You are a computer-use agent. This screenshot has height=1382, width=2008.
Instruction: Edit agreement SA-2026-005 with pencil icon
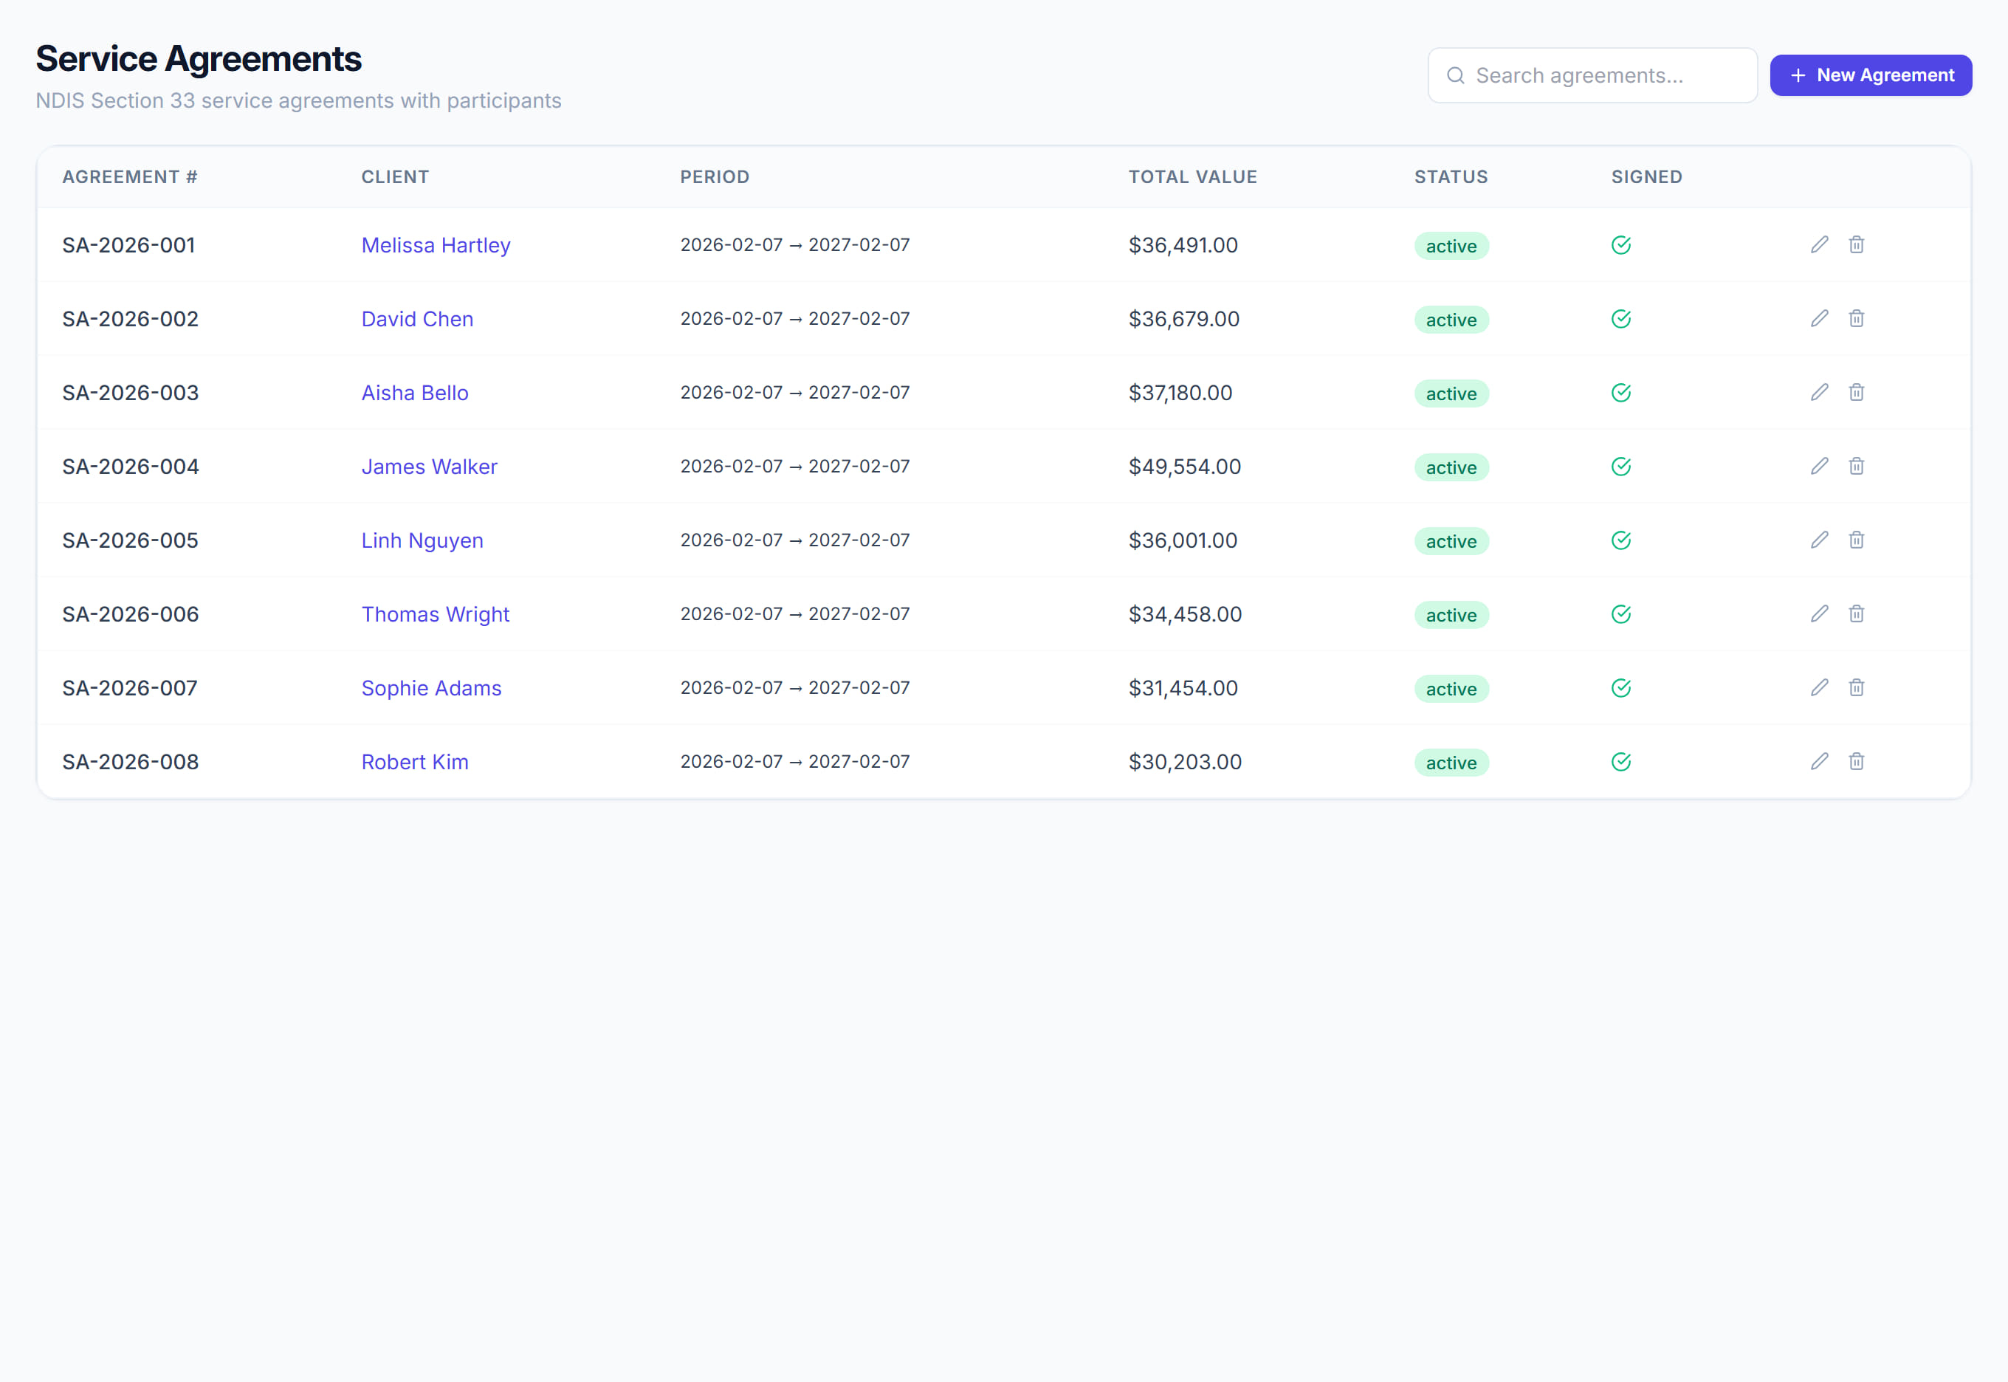point(1819,540)
